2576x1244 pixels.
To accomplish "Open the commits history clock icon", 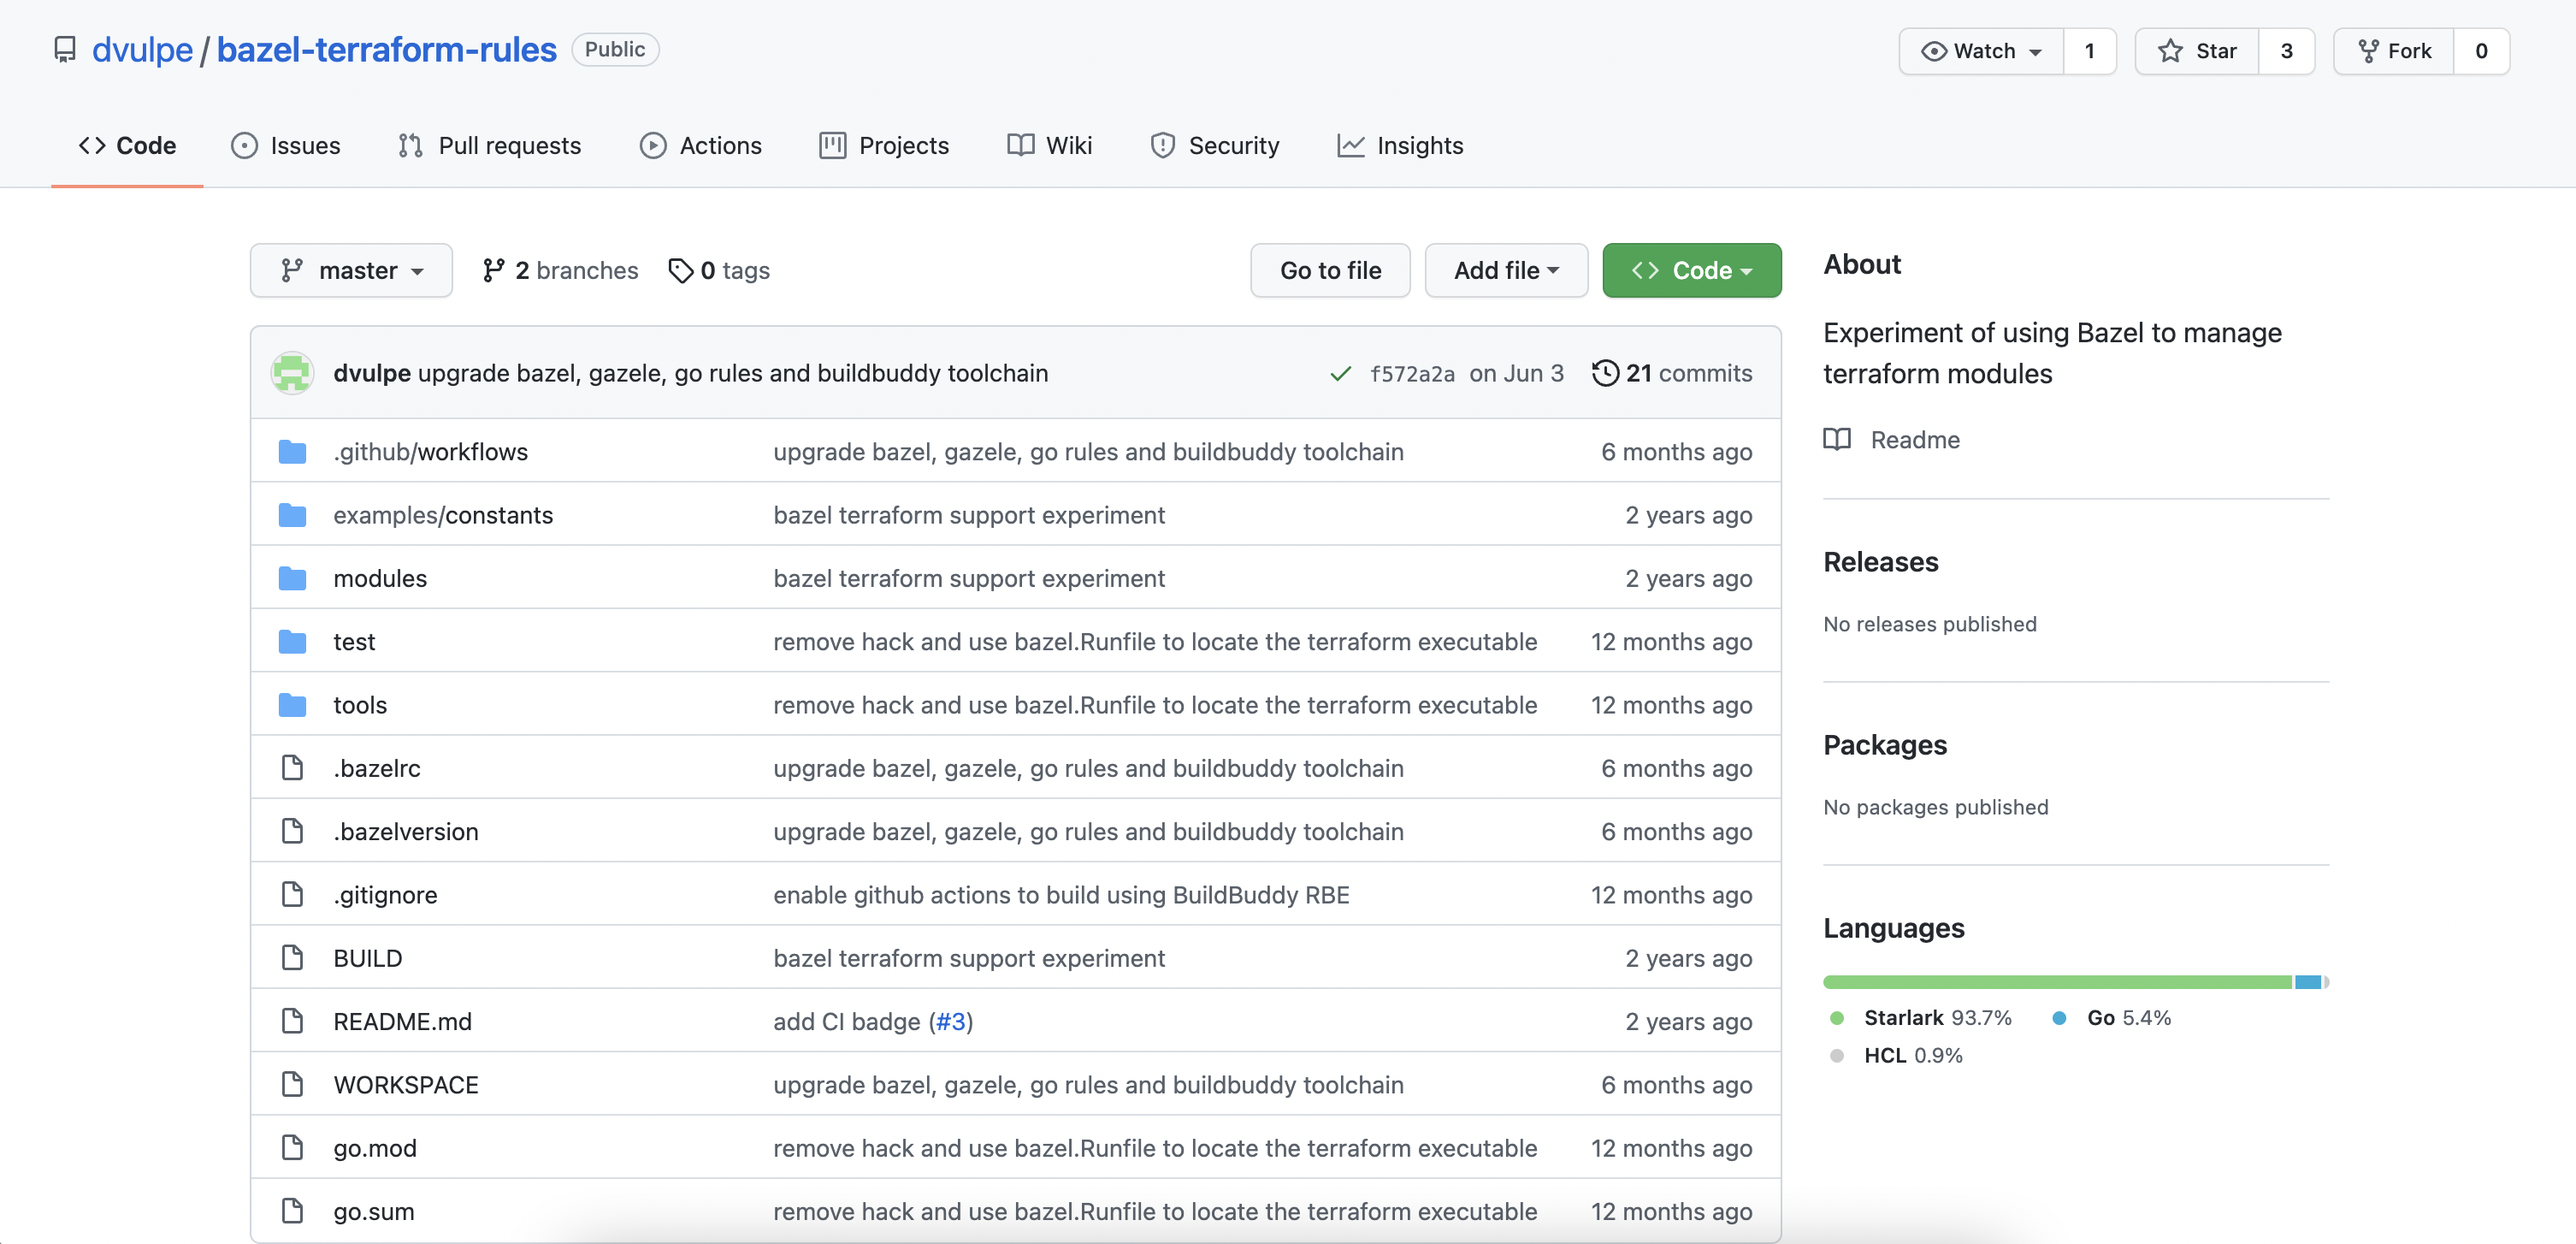I will pyautogui.click(x=1604, y=373).
